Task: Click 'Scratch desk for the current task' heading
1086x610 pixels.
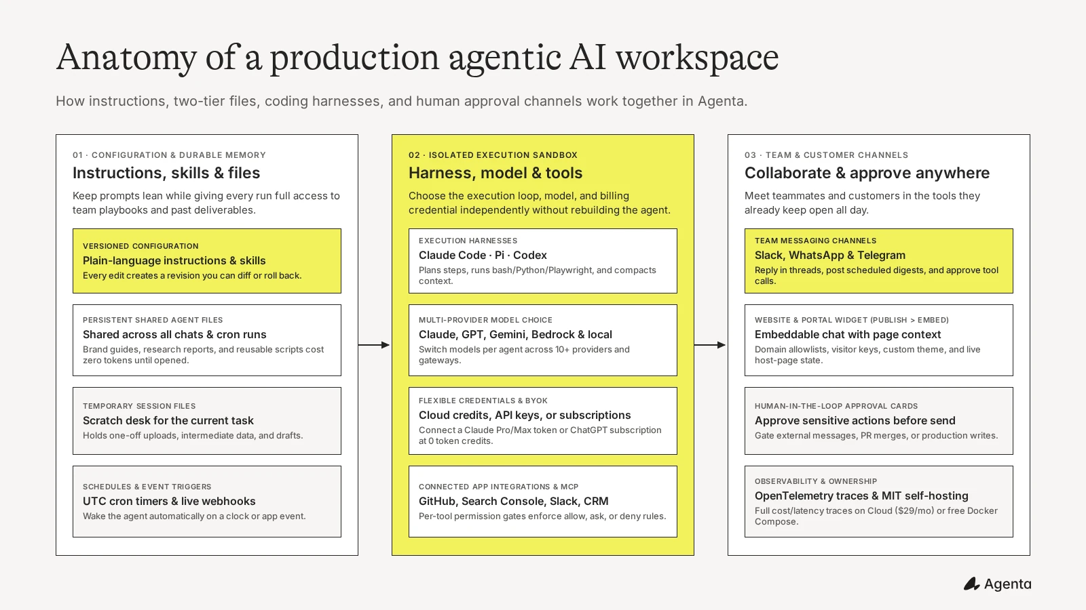Action: [168, 420]
